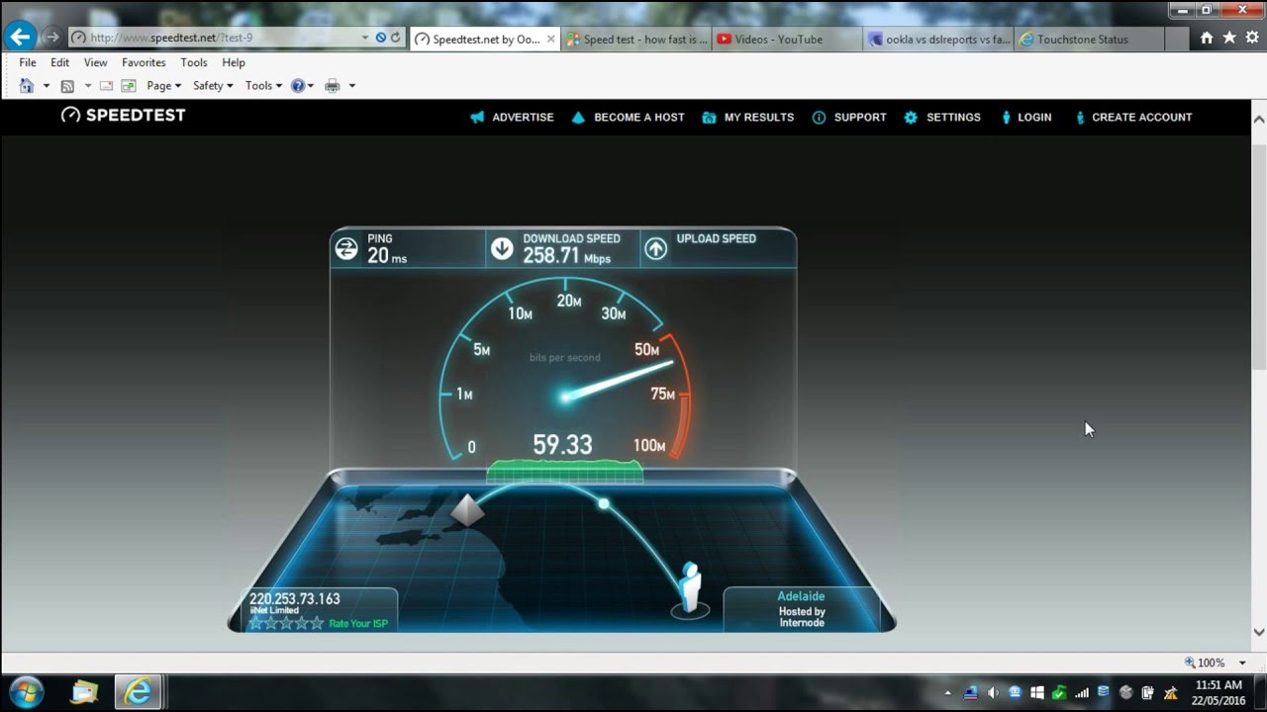Click the Read mail envelope icon
The image size is (1267, 712).
coord(105,86)
